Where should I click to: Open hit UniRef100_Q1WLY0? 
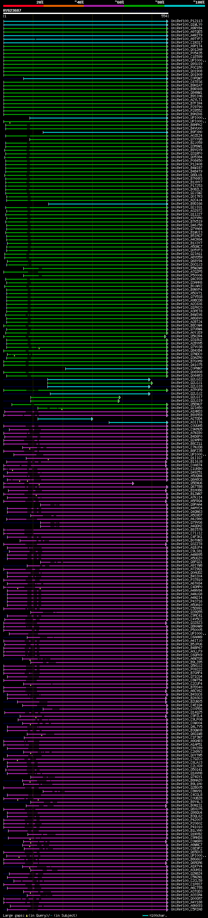pyautogui.click(x=187, y=25)
